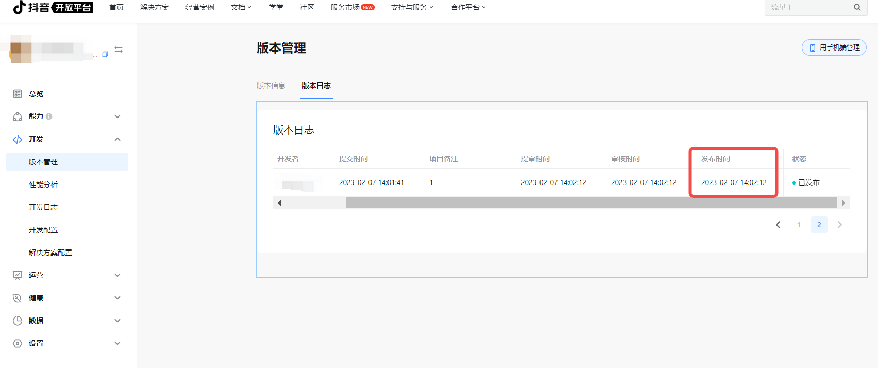This screenshot has height=368, width=878.
Task: Click the 流量主 search input field
Action: [x=808, y=7]
